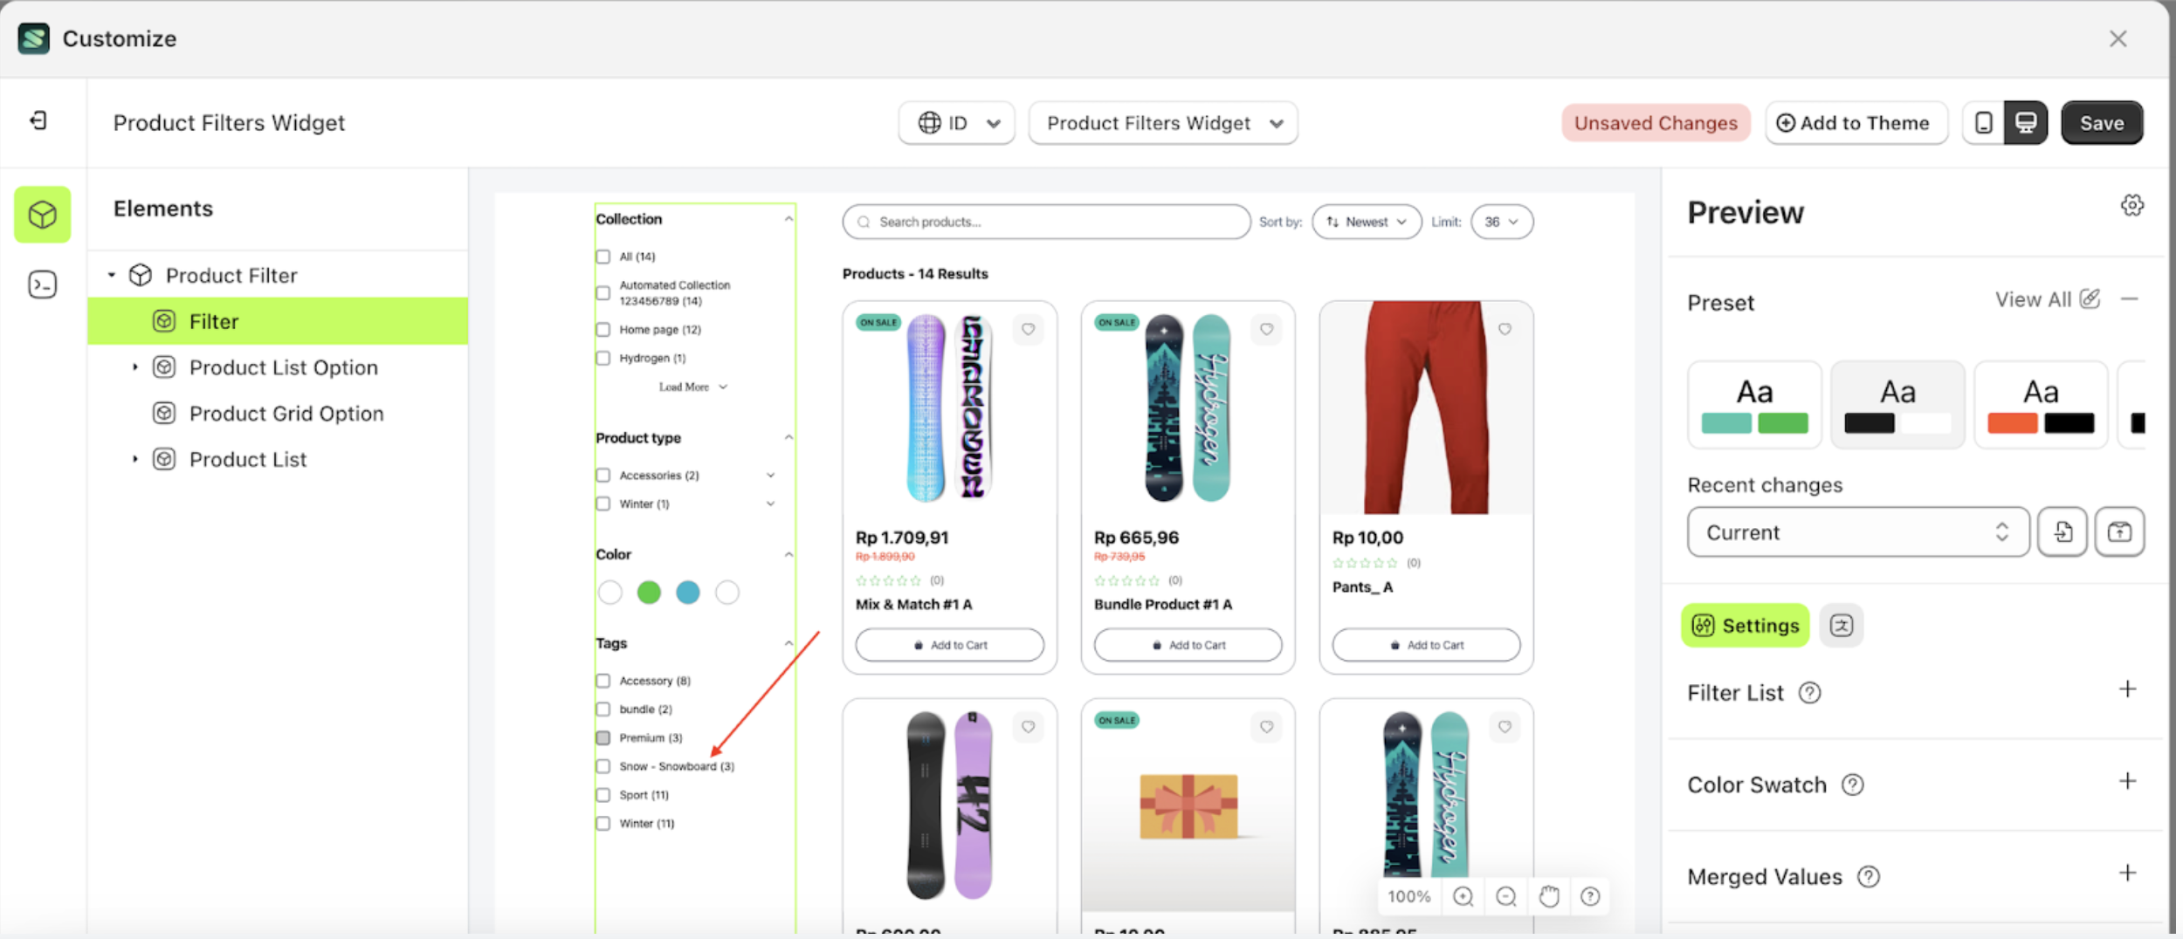The height and width of the screenshot is (939, 2183).
Task: Check the Home page collection checkbox
Action: pos(603,330)
